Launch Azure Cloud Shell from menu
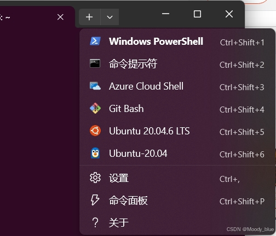Screen dimensions: 276x236 (177, 86)
